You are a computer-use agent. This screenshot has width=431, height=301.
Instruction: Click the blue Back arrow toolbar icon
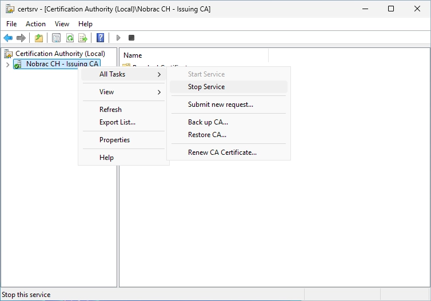pyautogui.click(x=8, y=38)
